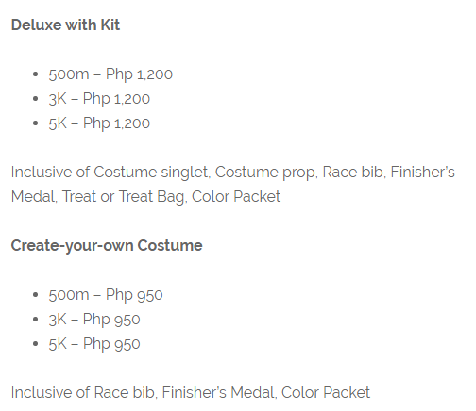The height and width of the screenshot is (411, 476).
Task: Click 'Color Packet' in the Deluxe inclusions
Action: click(236, 197)
